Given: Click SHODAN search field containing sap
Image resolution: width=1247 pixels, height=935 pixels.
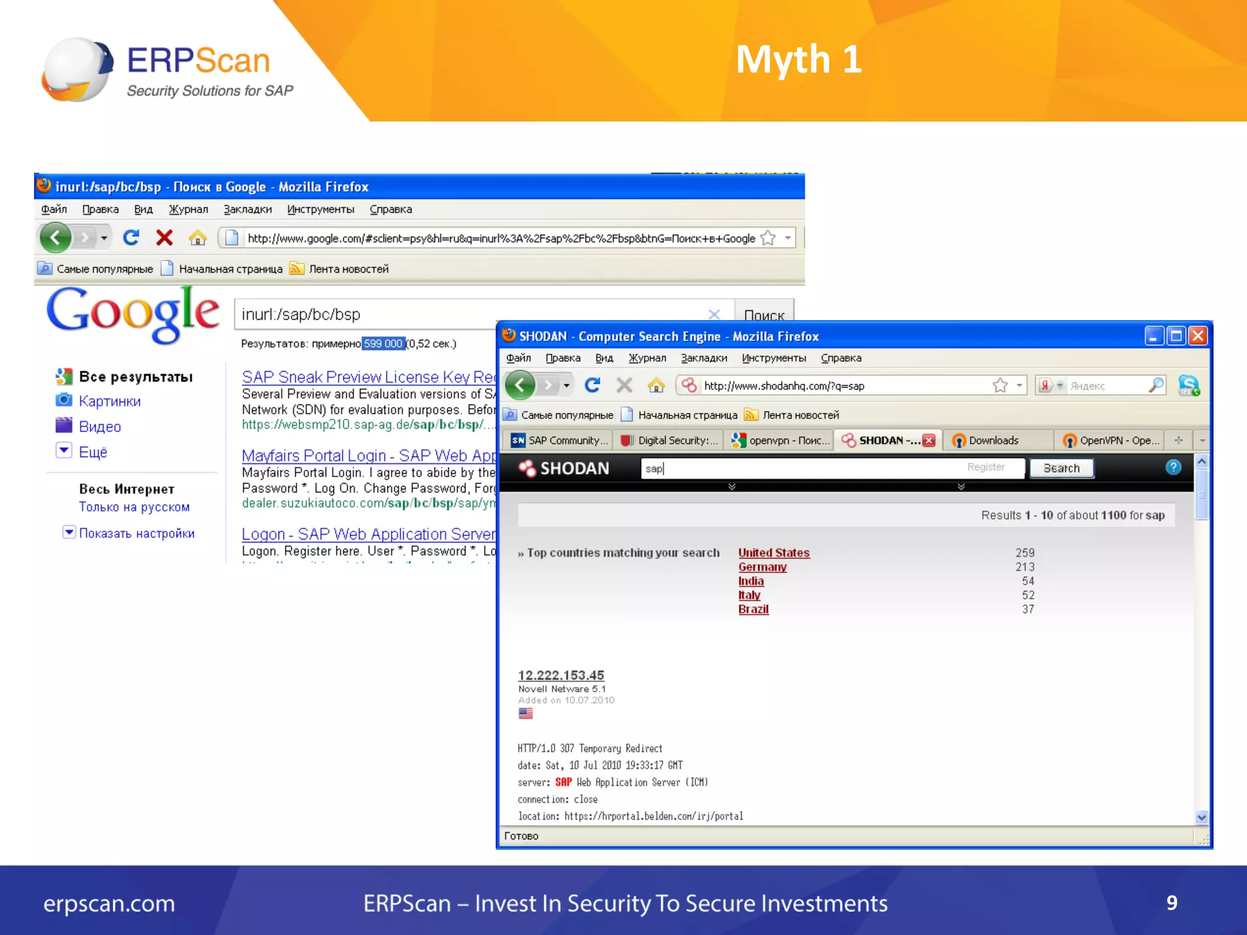Looking at the screenshot, I should click(x=832, y=468).
